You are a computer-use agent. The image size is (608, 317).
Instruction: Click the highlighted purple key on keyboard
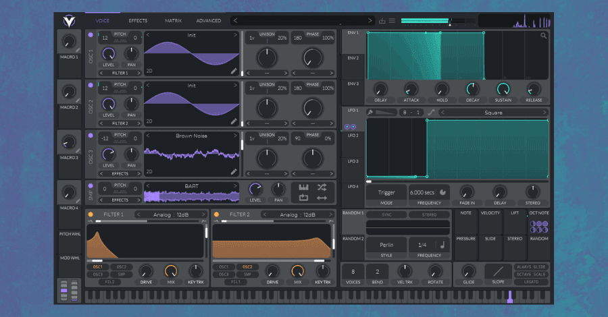pos(510,297)
